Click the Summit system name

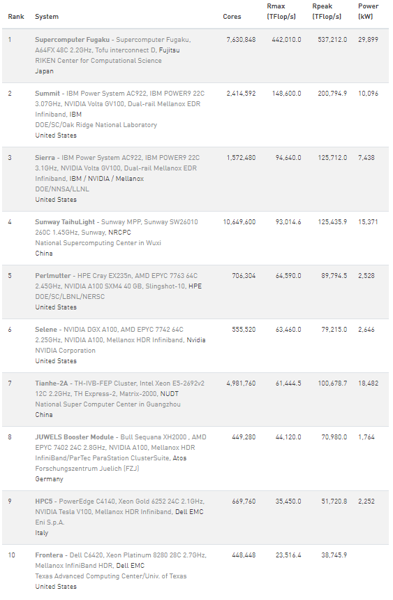(x=47, y=94)
